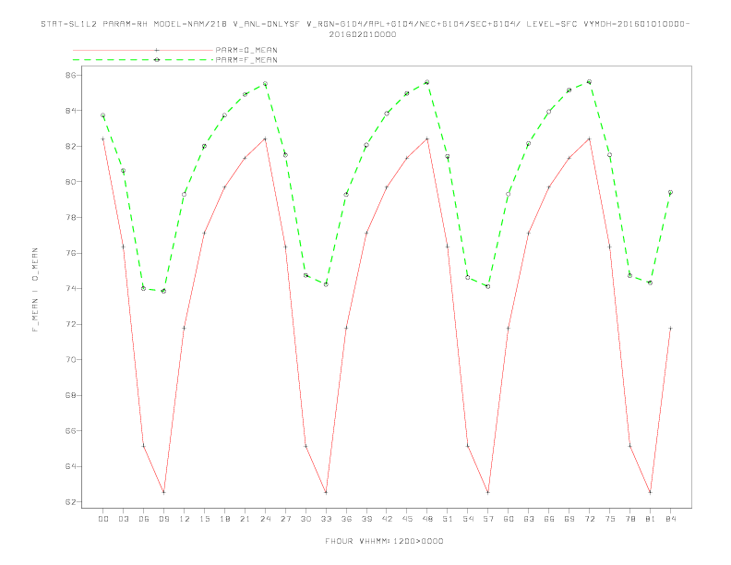Click x-axis tick label 30
This screenshot has height=565, width=731.
click(306, 519)
